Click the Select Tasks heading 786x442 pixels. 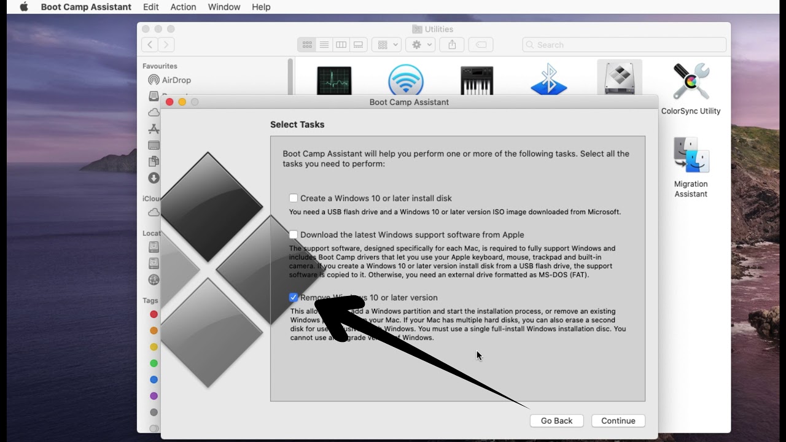coord(297,124)
